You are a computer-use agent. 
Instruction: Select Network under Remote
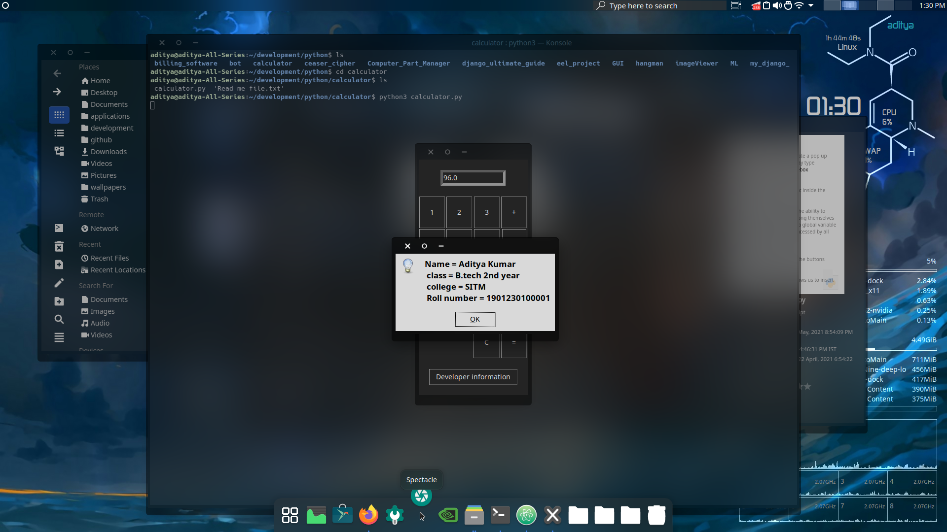pyautogui.click(x=104, y=229)
